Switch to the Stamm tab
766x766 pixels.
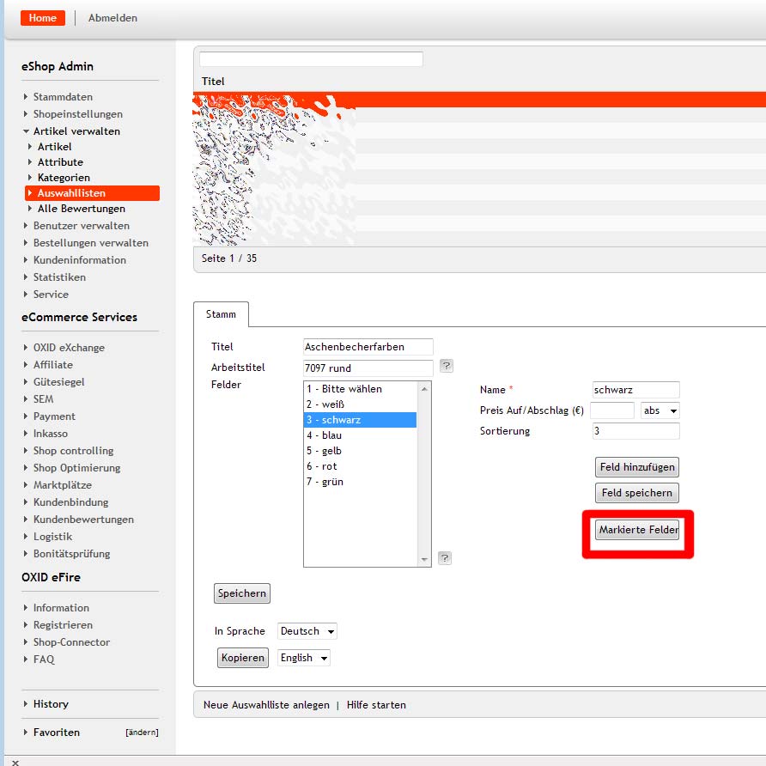tap(221, 314)
